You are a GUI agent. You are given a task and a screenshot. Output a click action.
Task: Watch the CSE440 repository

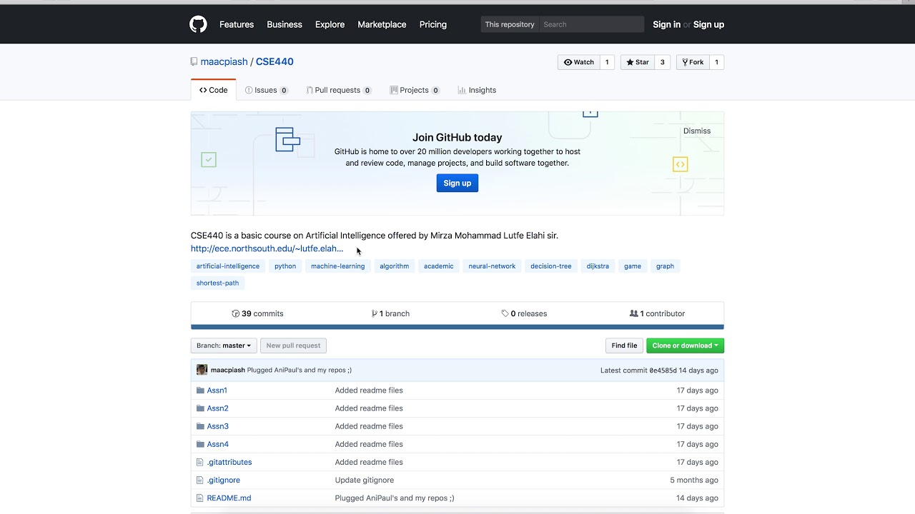tap(578, 62)
